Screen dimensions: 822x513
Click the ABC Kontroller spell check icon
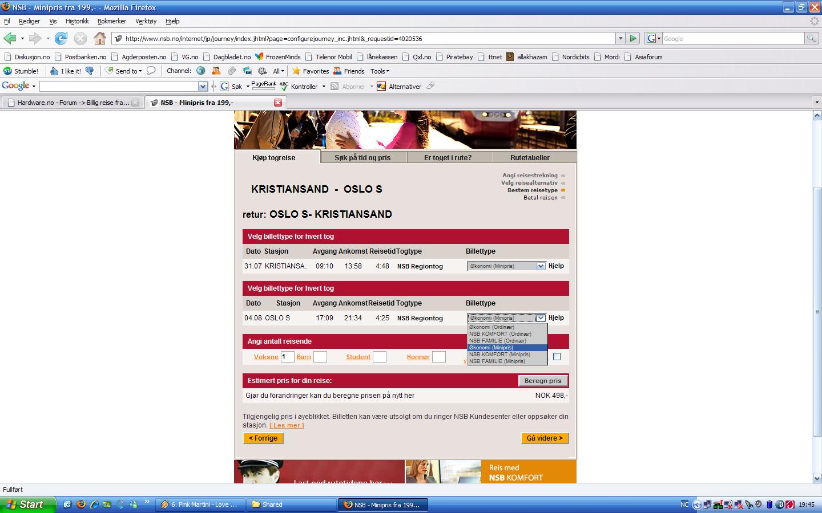tap(298, 86)
